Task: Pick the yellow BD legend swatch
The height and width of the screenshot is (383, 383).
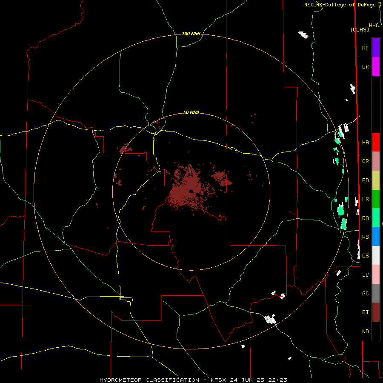Action: point(376,180)
